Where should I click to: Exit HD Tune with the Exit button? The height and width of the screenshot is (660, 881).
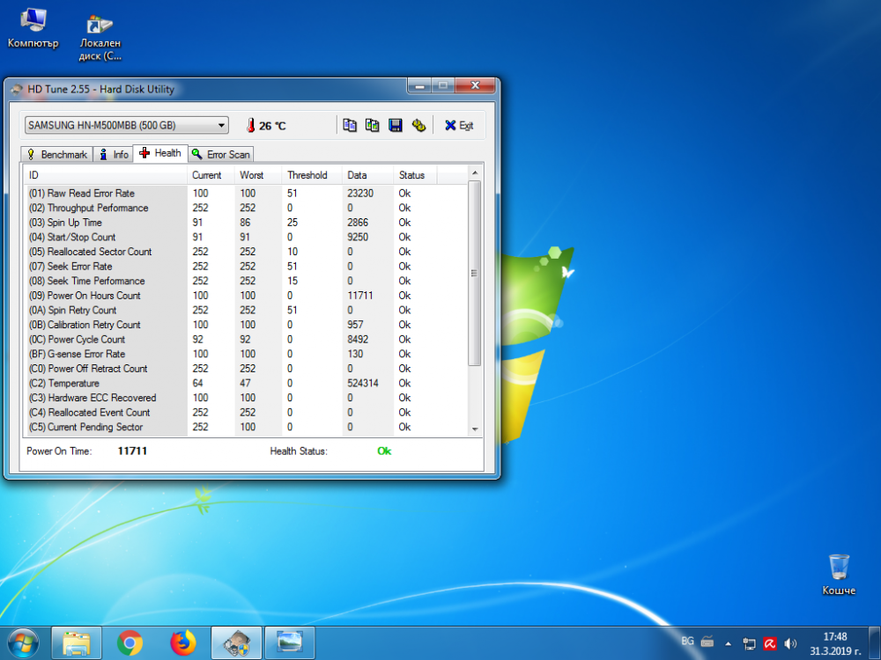coord(459,125)
